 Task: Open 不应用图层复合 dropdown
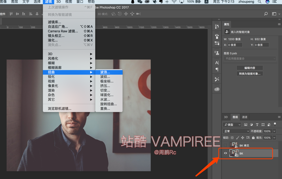[x=250, y=59]
